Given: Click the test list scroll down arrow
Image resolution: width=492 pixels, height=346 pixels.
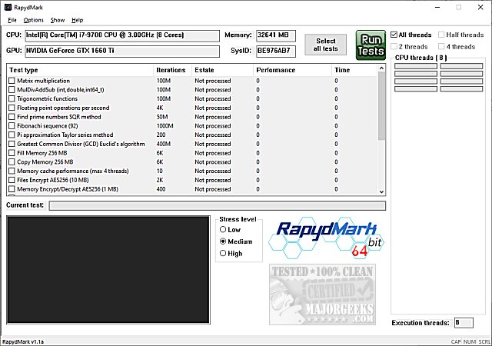Looking at the screenshot, I should pyautogui.click(x=381, y=191).
